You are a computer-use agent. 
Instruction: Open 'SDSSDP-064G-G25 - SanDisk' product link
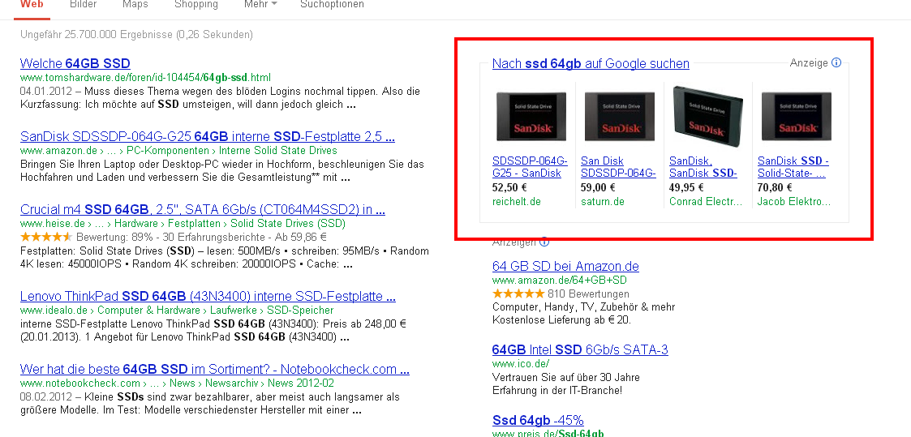(530, 167)
